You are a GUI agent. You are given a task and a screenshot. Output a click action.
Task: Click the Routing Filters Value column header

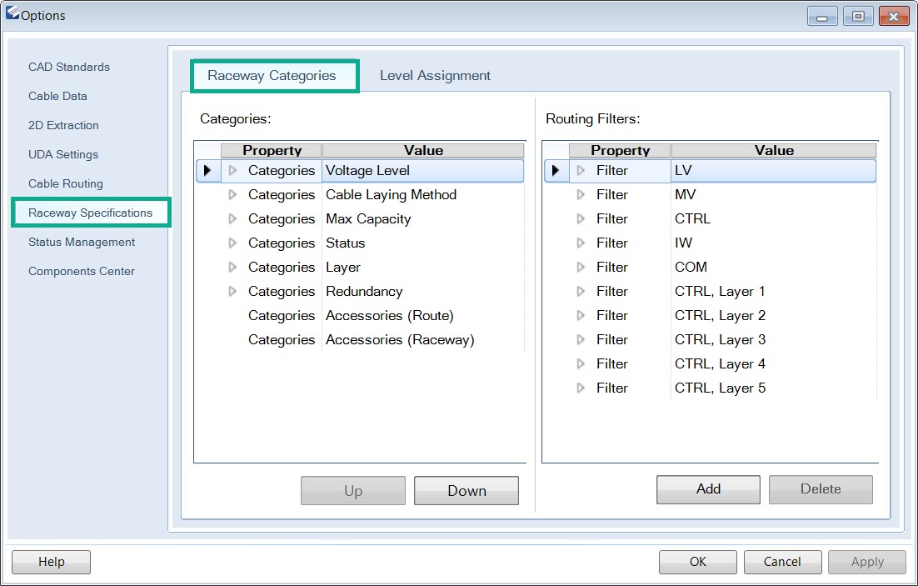pos(774,151)
